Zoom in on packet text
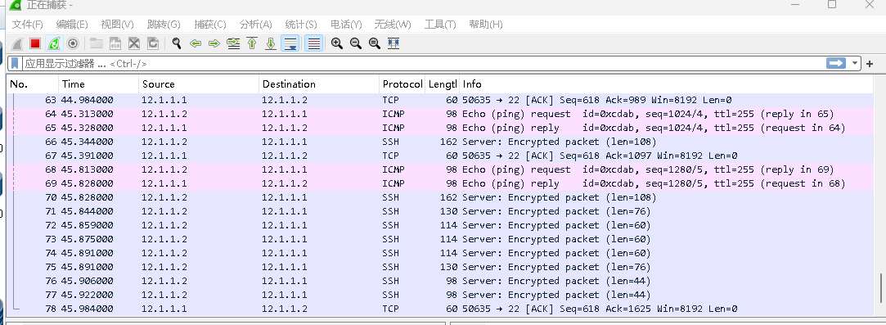Screen dimensions: 886x325 tap(337, 43)
